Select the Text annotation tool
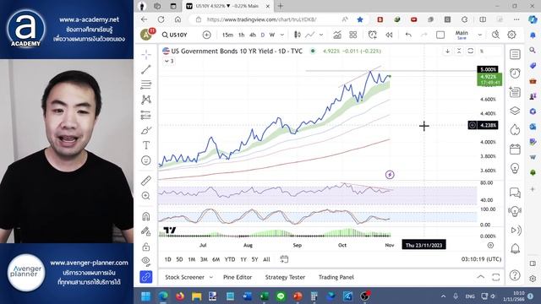 tap(146, 145)
